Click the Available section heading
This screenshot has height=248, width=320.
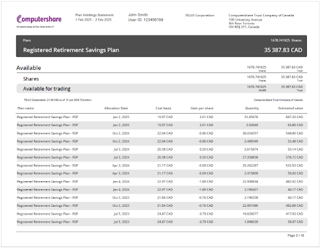(x=29, y=68)
